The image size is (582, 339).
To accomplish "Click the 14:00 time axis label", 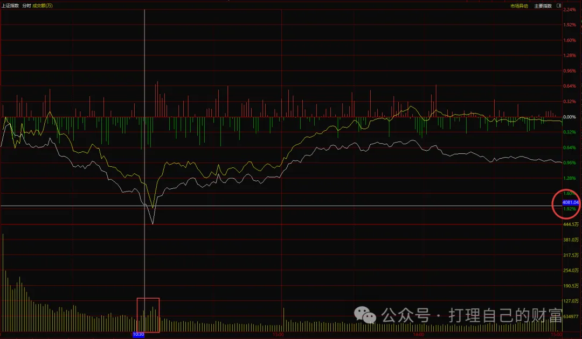I will [x=418, y=335].
